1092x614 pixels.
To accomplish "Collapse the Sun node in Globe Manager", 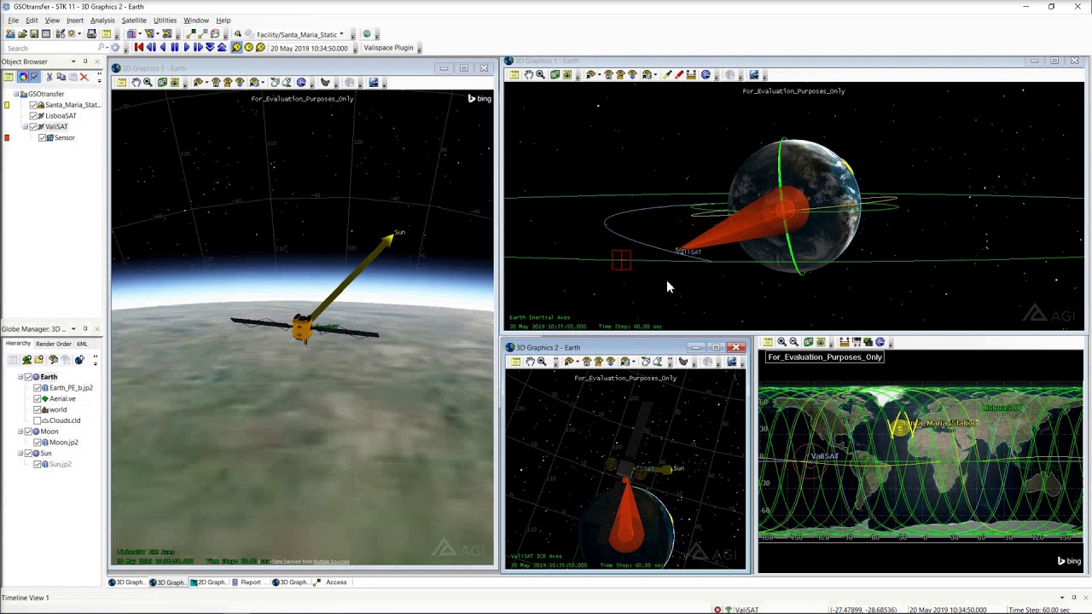I will [x=20, y=454].
